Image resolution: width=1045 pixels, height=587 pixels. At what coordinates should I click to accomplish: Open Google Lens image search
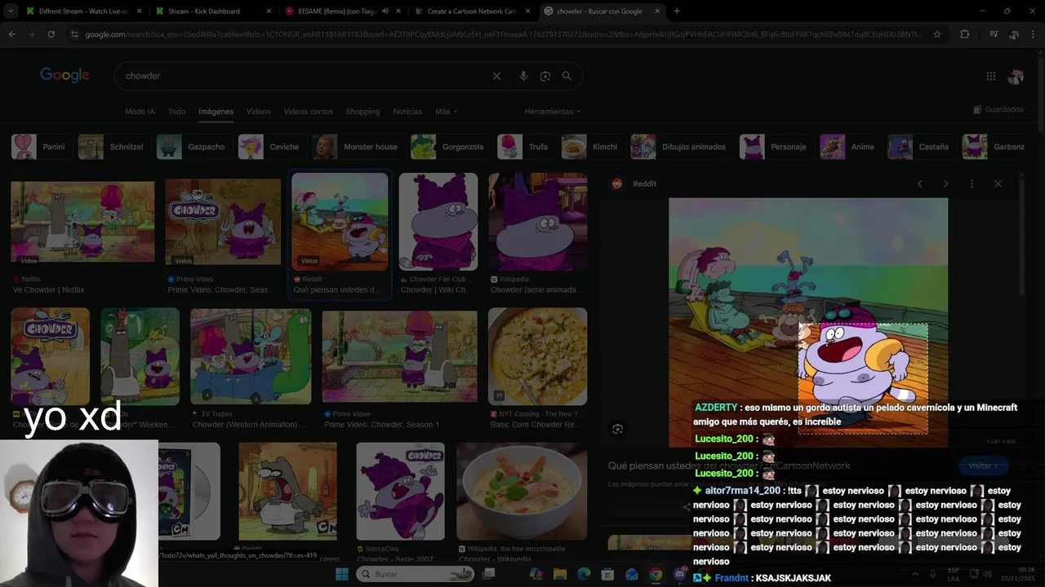point(545,76)
